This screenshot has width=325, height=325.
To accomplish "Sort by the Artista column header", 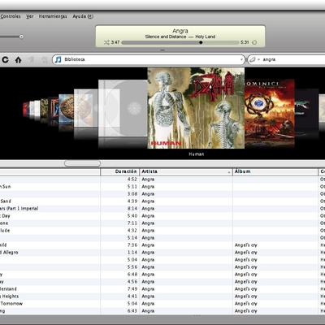I will [186, 171].
